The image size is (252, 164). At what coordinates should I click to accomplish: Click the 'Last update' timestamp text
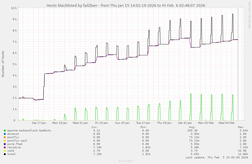[x=217, y=158]
